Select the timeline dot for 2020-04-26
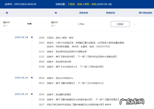Screen dimensions: 154x109 [32, 78]
